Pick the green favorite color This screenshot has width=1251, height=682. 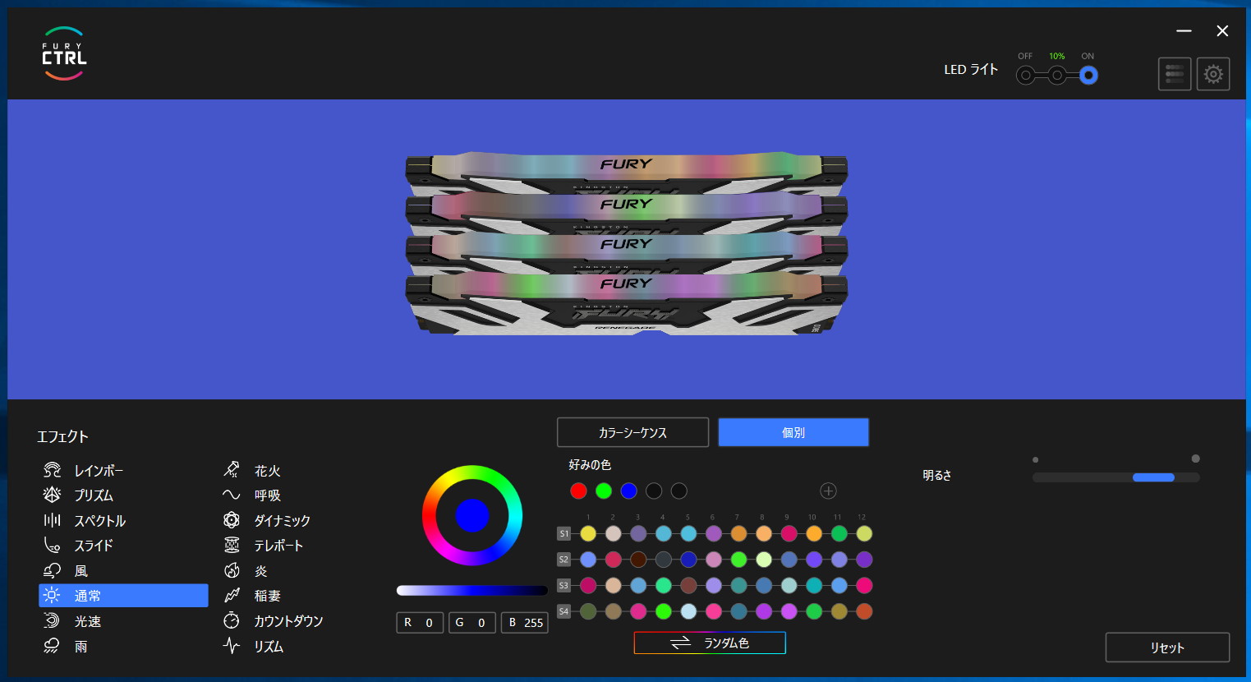(604, 491)
